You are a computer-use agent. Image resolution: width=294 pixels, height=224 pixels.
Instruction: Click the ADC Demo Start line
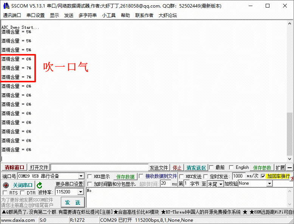point(20,27)
